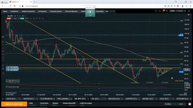Click the OIL.WTI symbol name
Image resolution: width=193 pixels, height=108 pixels.
pyautogui.click(x=10, y=16)
